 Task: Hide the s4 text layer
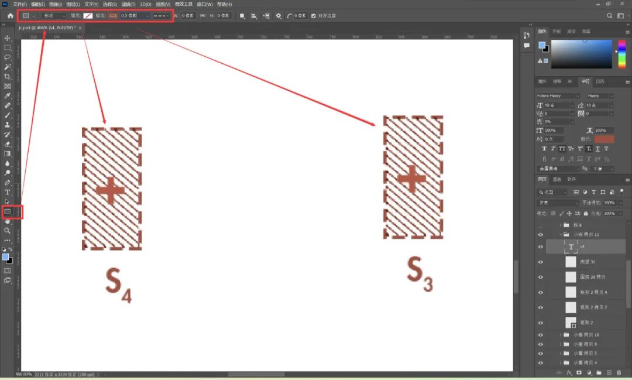tap(541, 247)
